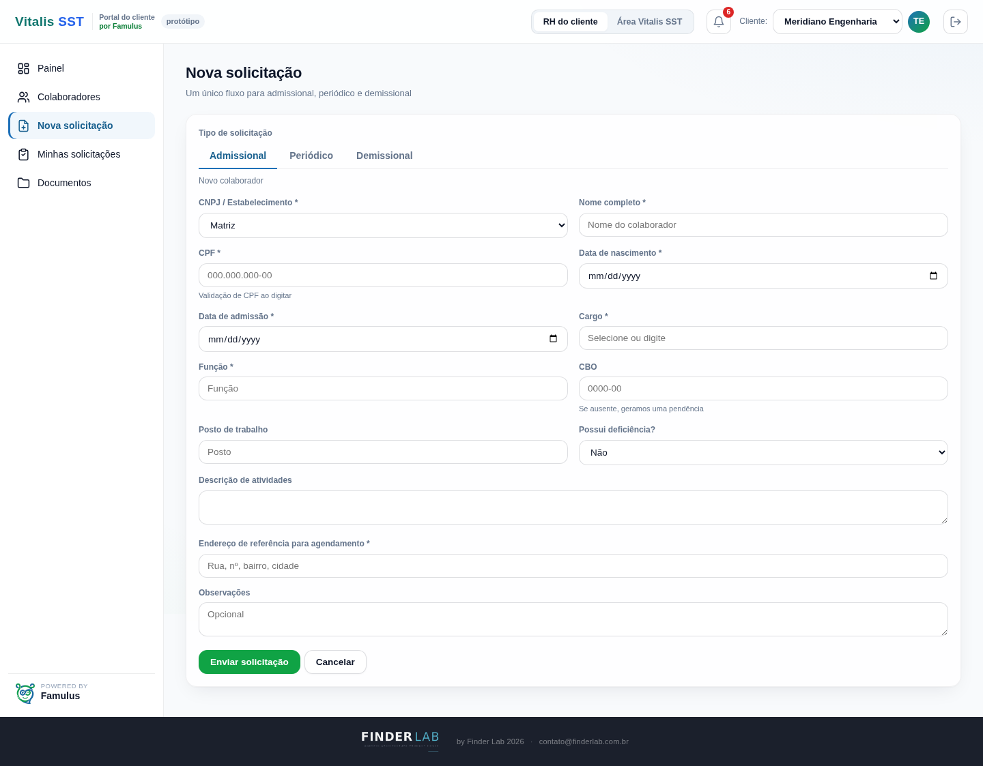Open CNPJ / Estabelecimento Matriz dropdown

(x=383, y=226)
